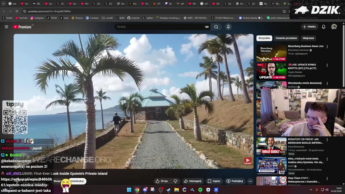The image size is (345, 194).
Task: Click the Udostępnij share button
Action: [x=193, y=181]
